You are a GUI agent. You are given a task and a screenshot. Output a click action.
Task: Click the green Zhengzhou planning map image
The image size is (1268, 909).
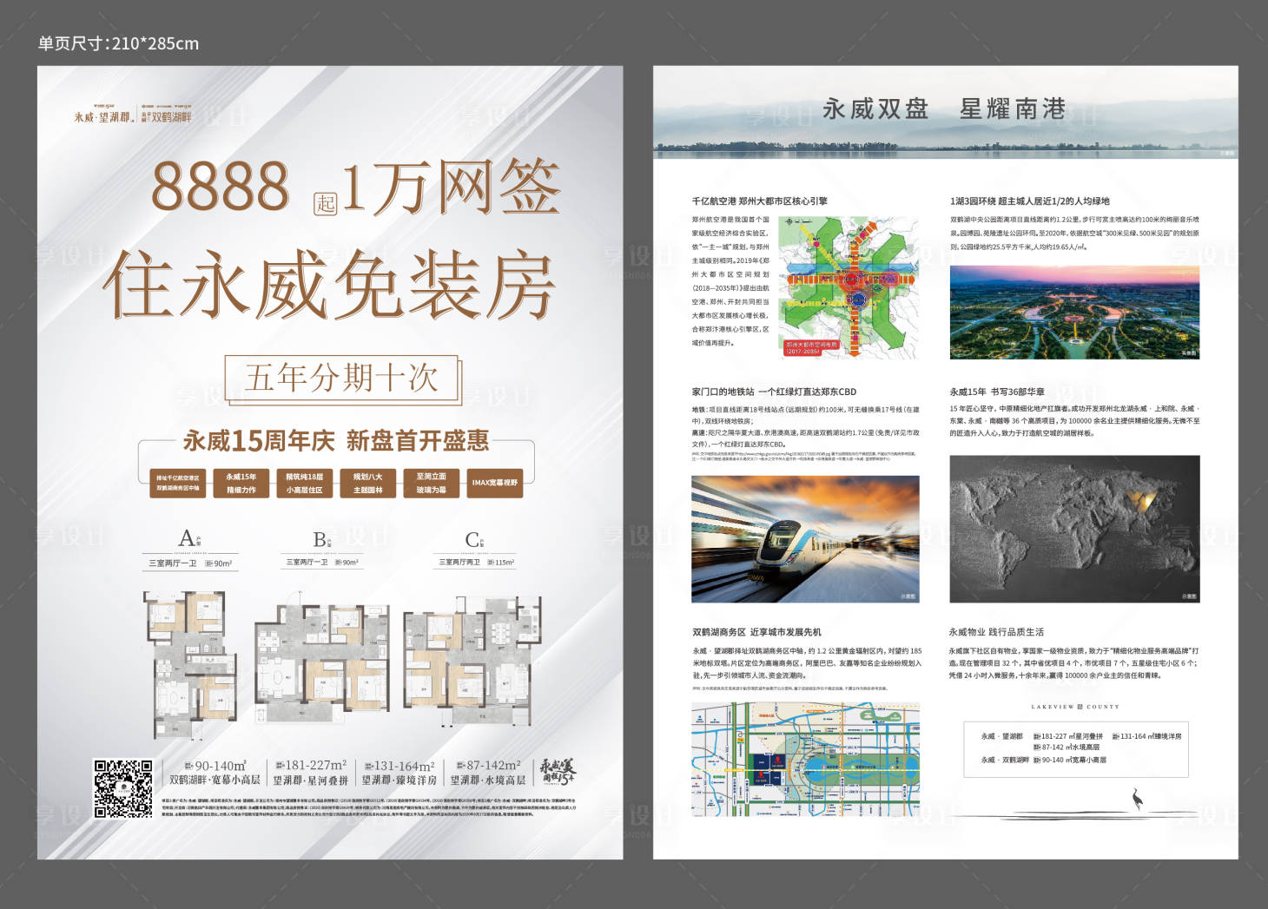coord(848,287)
